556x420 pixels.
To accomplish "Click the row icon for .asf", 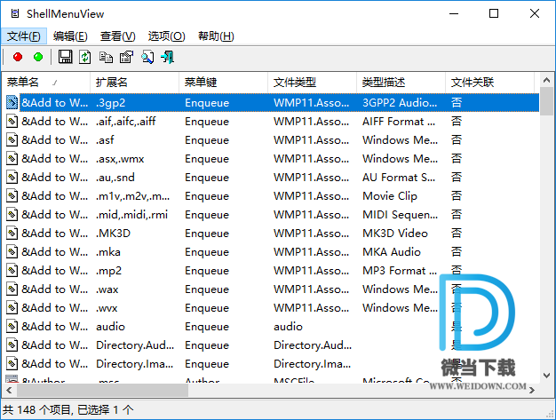I will pyautogui.click(x=12, y=140).
